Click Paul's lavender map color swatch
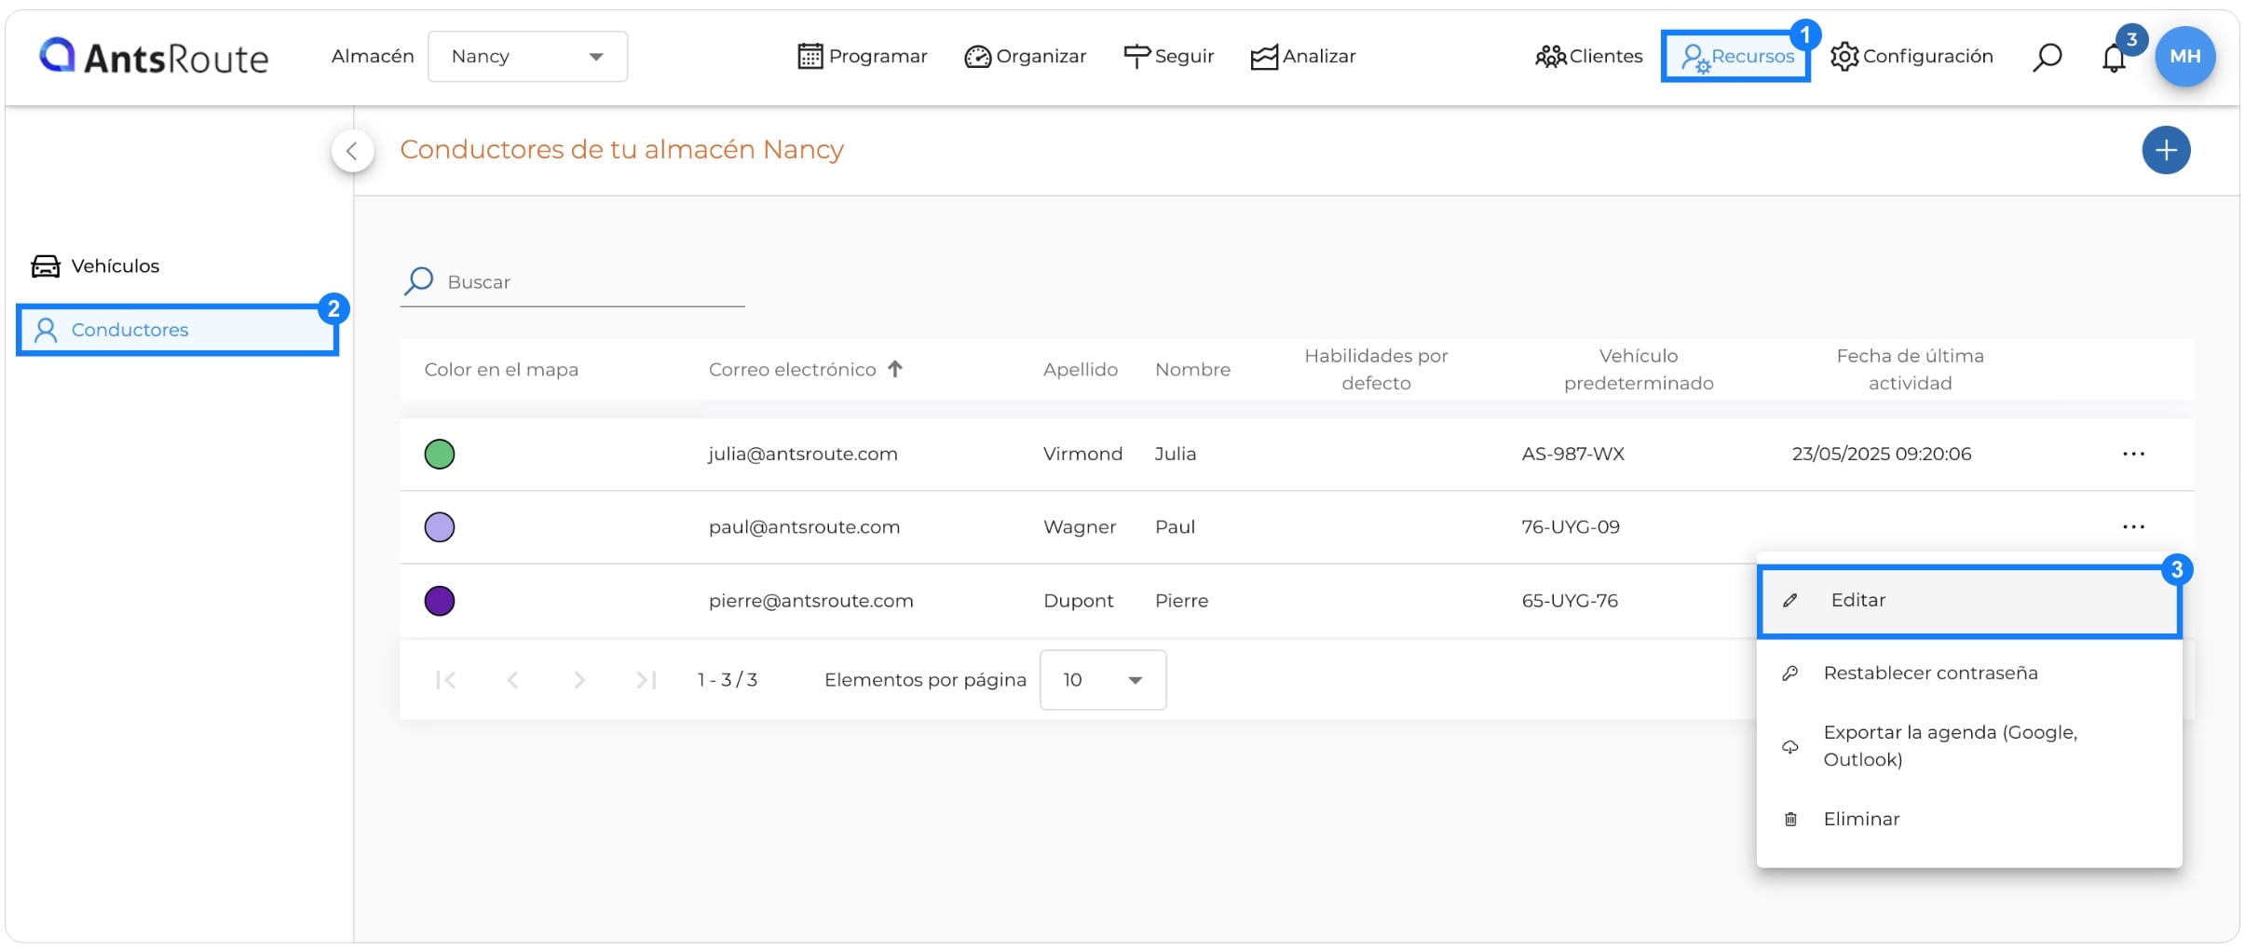This screenshot has width=2245, height=952. pos(440,527)
